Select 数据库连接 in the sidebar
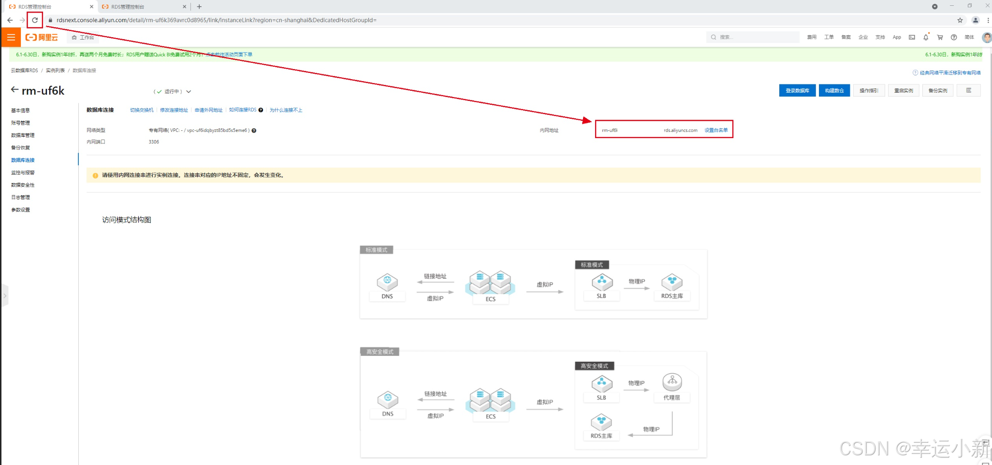992x465 pixels. (23, 160)
